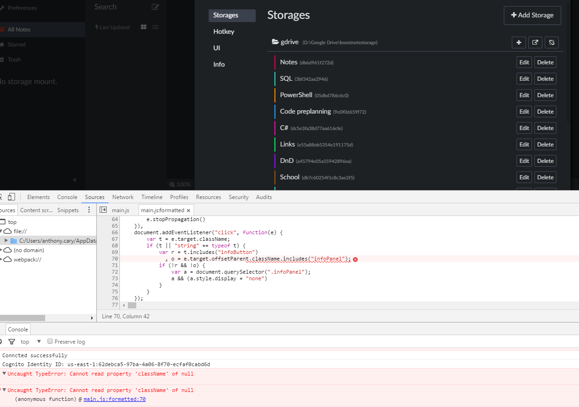Switch to grid view of notes

click(x=143, y=27)
